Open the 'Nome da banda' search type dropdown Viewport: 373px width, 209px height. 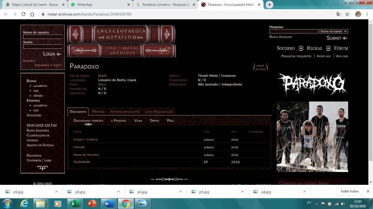pos(333,31)
